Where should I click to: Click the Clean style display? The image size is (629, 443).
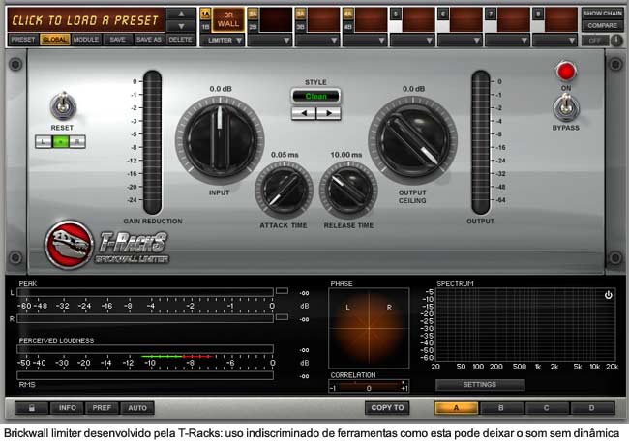(315, 96)
